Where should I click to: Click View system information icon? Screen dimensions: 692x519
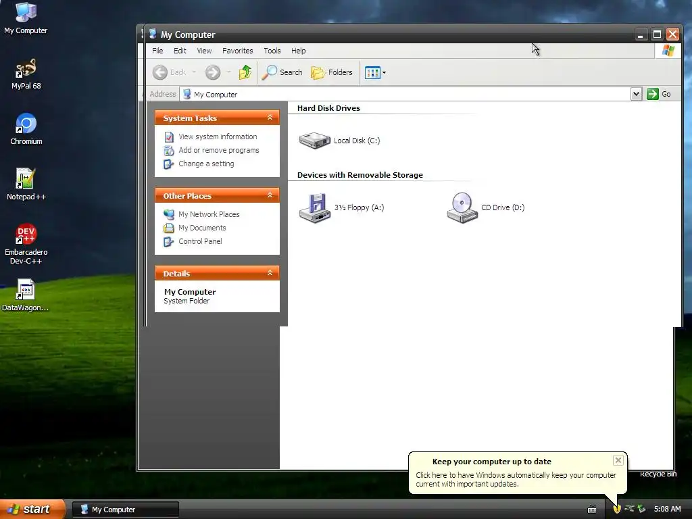(x=168, y=137)
